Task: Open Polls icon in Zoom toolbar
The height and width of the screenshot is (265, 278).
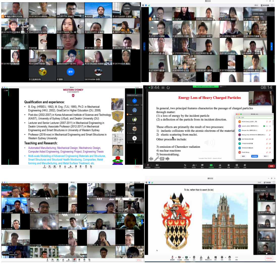Action: click(x=220, y=165)
